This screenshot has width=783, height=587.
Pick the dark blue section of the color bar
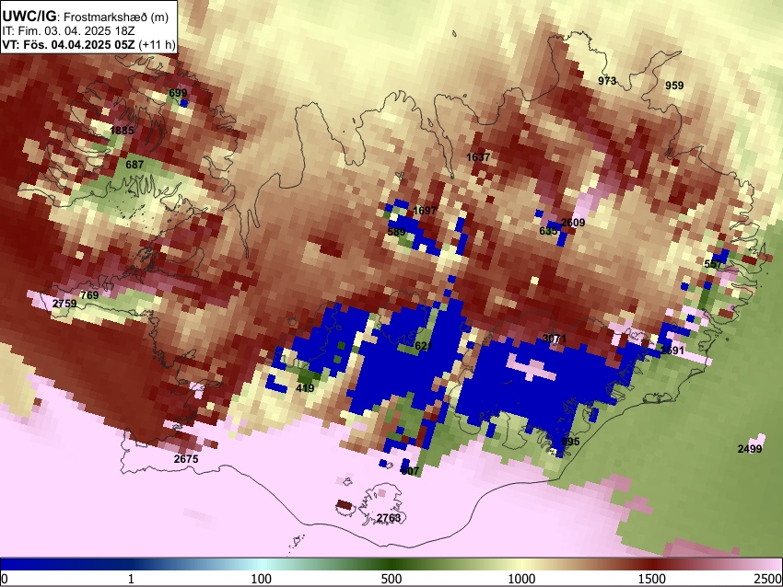[64, 564]
